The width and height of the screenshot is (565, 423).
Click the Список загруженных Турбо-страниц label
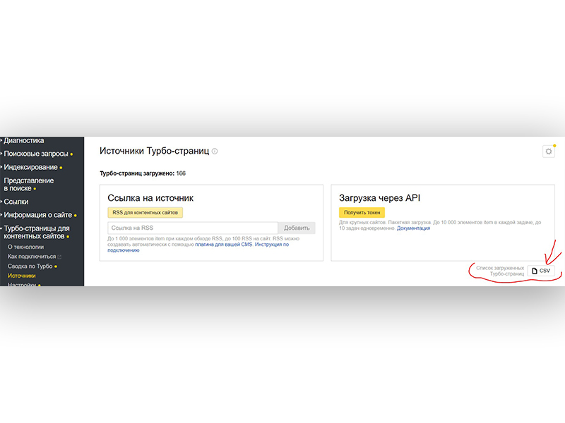[x=500, y=271]
